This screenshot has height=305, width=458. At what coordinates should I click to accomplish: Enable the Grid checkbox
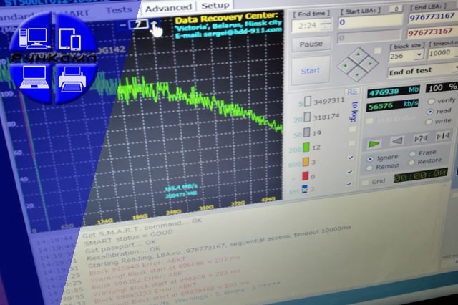366,182
